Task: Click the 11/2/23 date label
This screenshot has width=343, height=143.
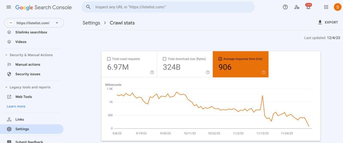Action: point(238,133)
